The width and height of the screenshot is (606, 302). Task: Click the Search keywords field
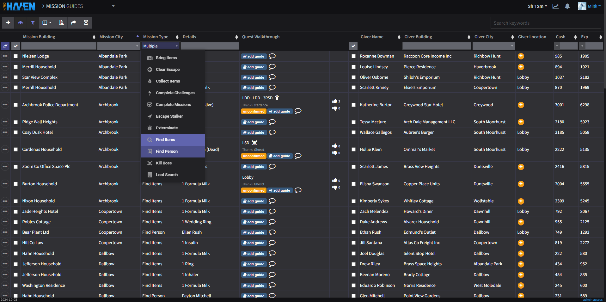pos(545,23)
